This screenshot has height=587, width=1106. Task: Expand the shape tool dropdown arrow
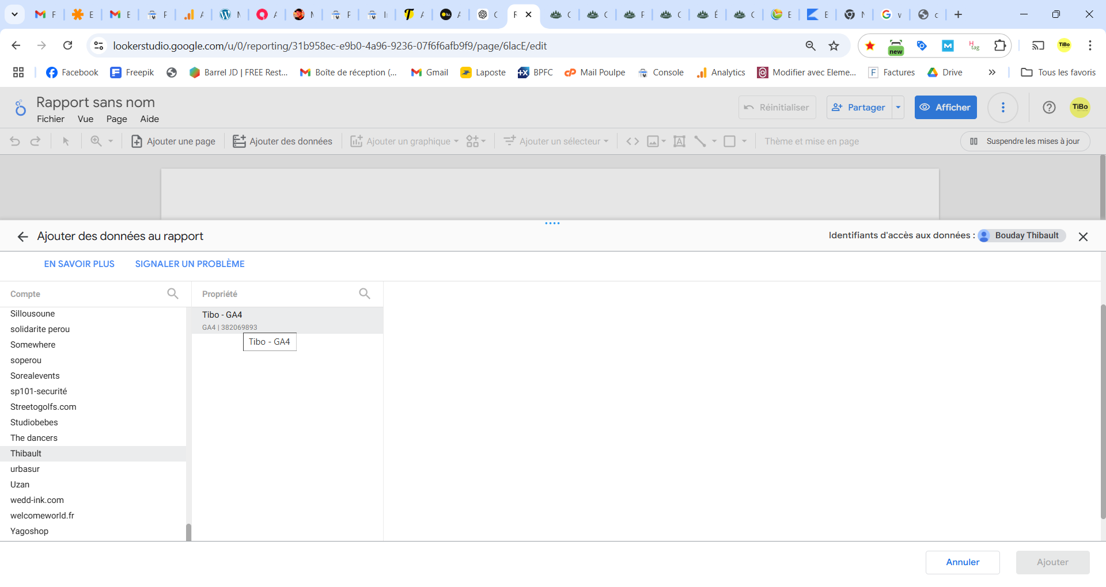click(x=744, y=142)
